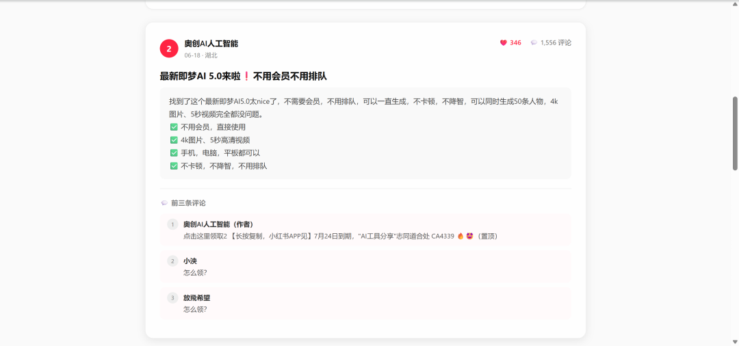Click the red rank 2 badge

click(169, 49)
